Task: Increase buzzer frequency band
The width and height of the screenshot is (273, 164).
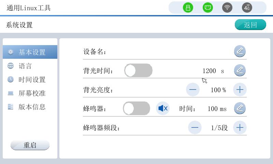Action: 240,128
